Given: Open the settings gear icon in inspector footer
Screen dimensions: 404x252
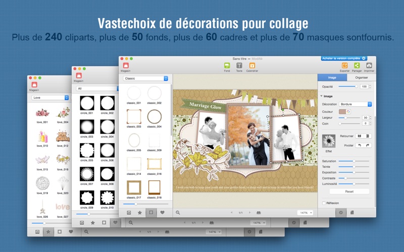Looking at the screenshot, I should point(341,213).
